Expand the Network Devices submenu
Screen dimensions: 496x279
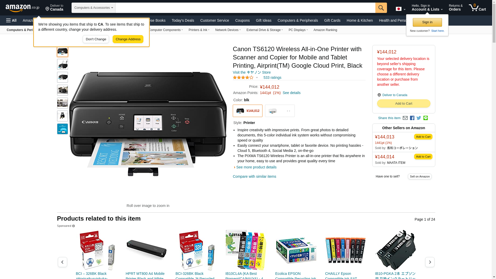pyautogui.click(x=228, y=30)
